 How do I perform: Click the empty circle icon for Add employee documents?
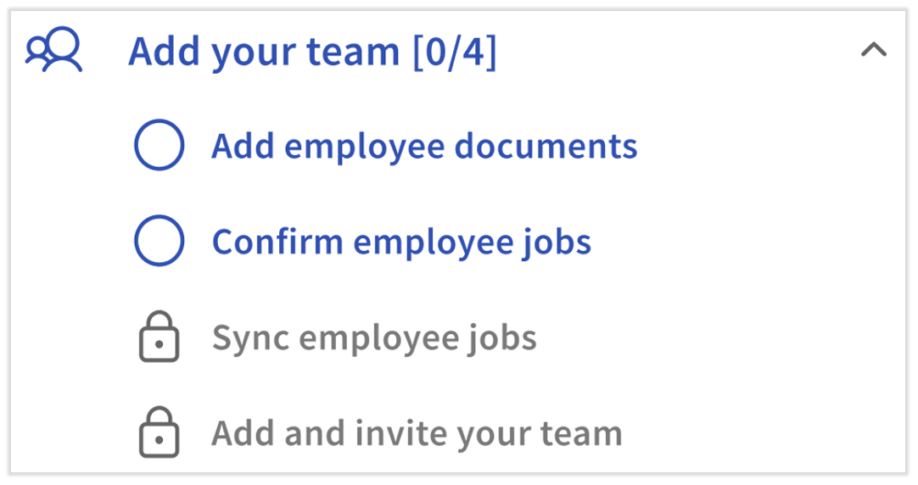click(159, 146)
